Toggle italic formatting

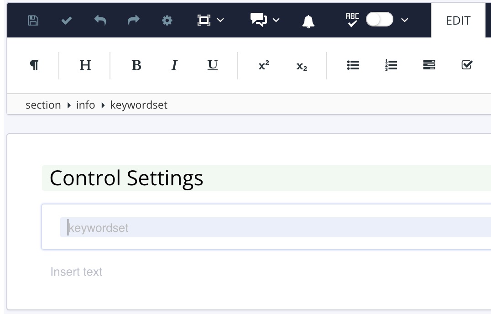point(174,65)
